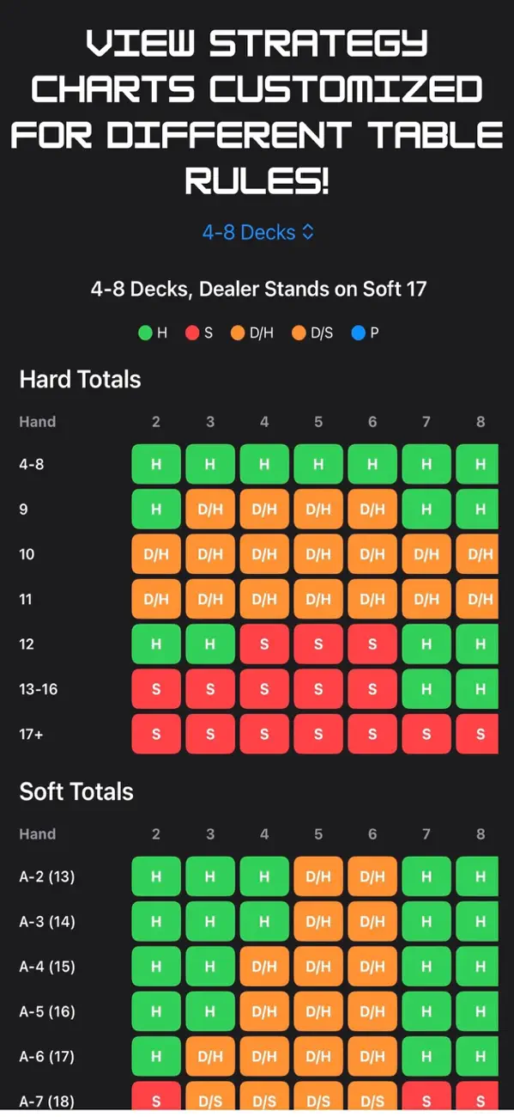Click the chevron arrows beside 4-8 Decks
This screenshot has width=514, height=1117.
[x=308, y=232]
